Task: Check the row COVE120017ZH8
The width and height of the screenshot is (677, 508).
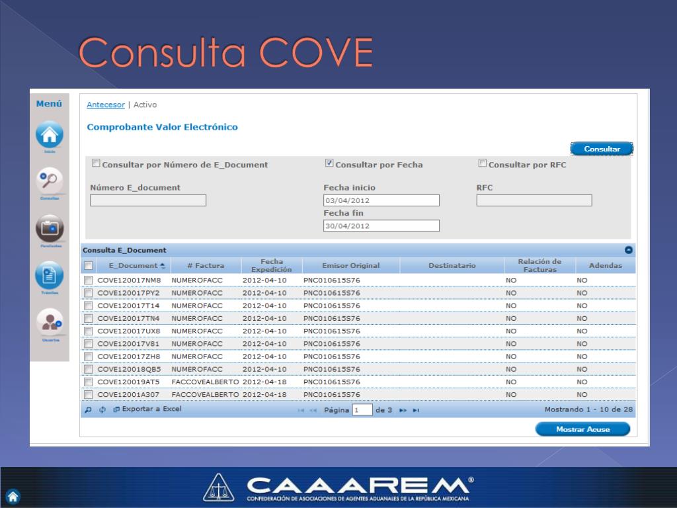Action: (x=88, y=357)
